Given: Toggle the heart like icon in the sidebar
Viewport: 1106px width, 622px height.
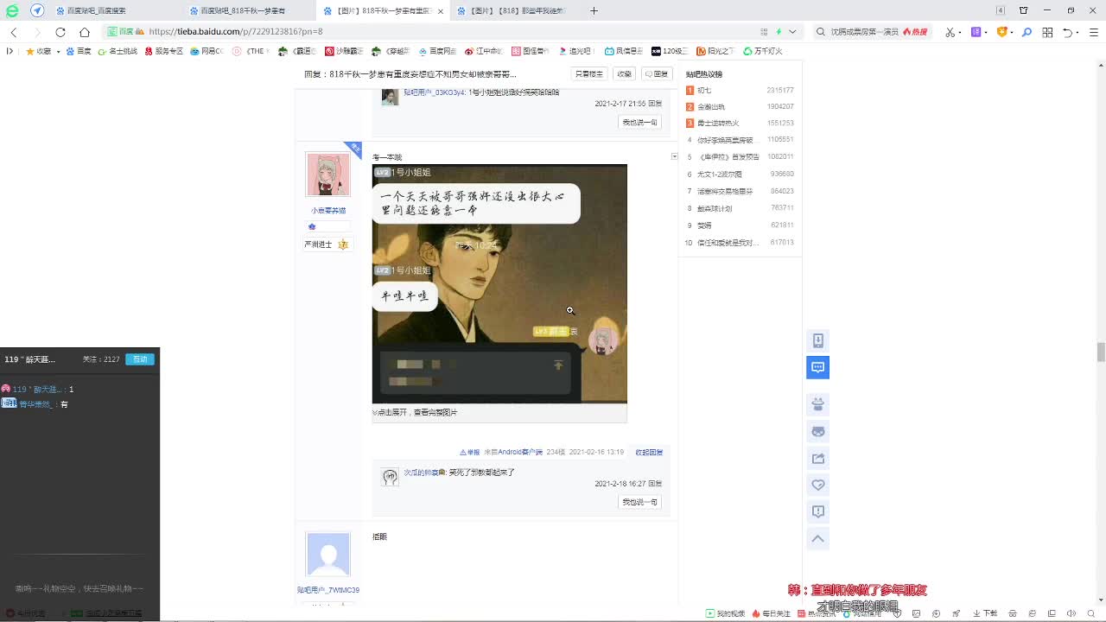Looking at the screenshot, I should pyautogui.click(x=817, y=485).
